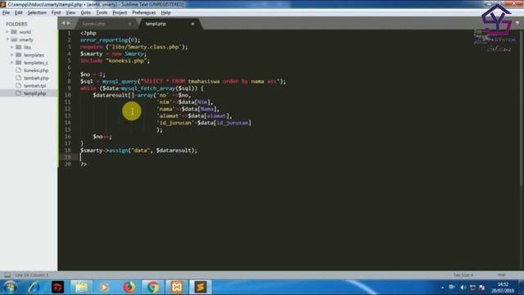Open the taskbar clock and date
The image size is (524, 295).
[x=503, y=288]
